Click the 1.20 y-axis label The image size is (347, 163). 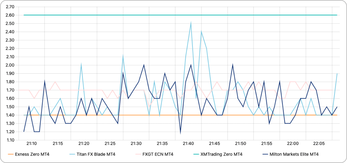[x=10, y=132]
